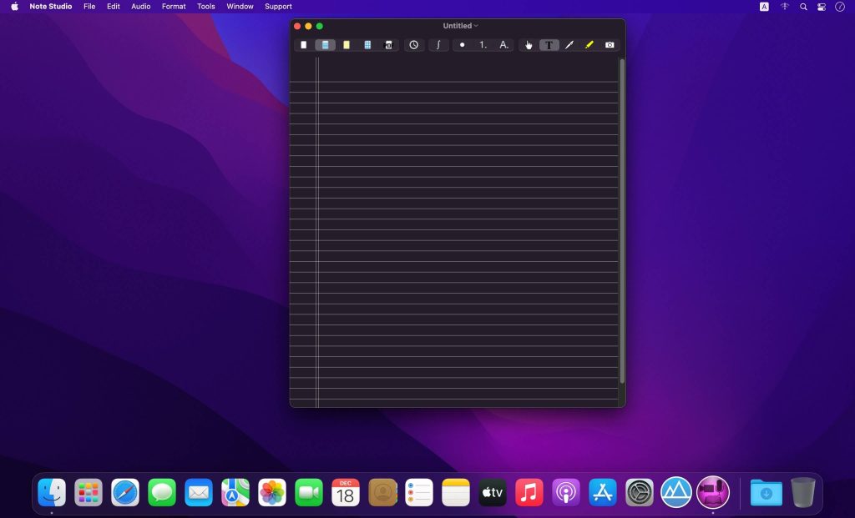
Task: Select the blank white paper style
Action: (304, 45)
